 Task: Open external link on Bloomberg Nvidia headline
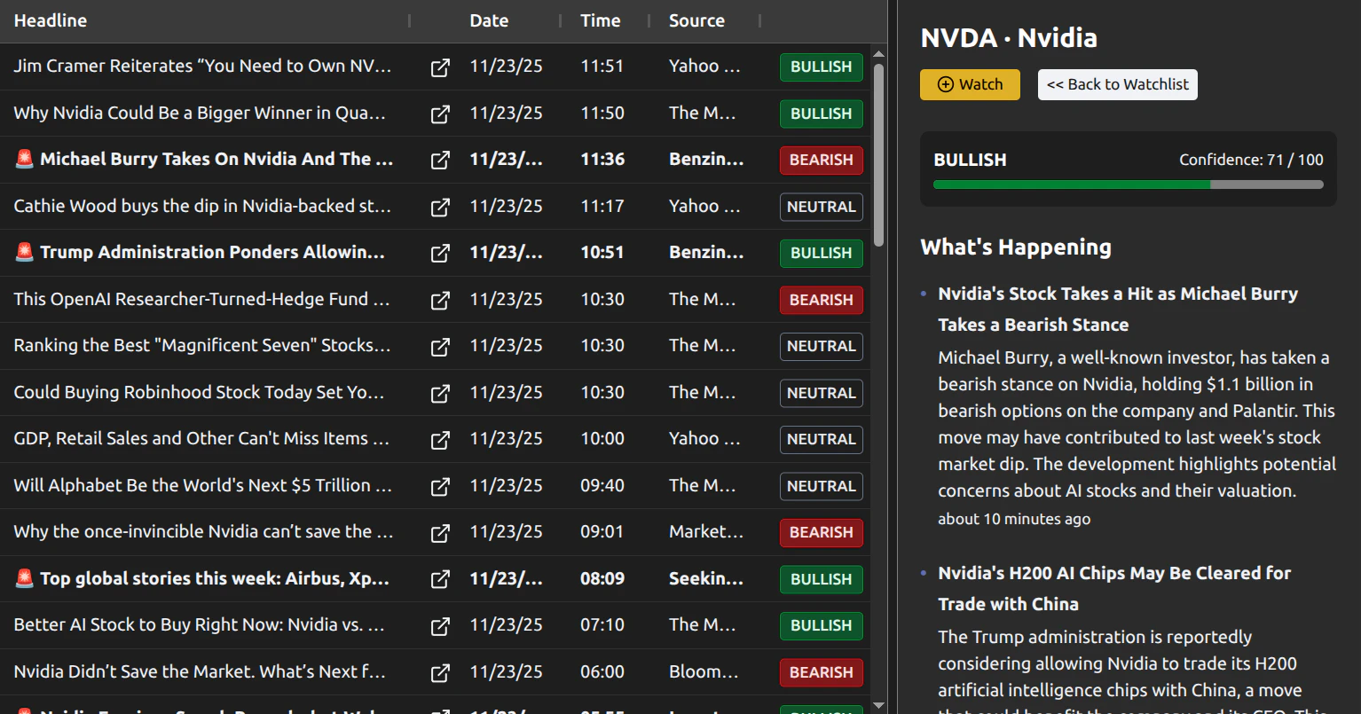point(439,672)
